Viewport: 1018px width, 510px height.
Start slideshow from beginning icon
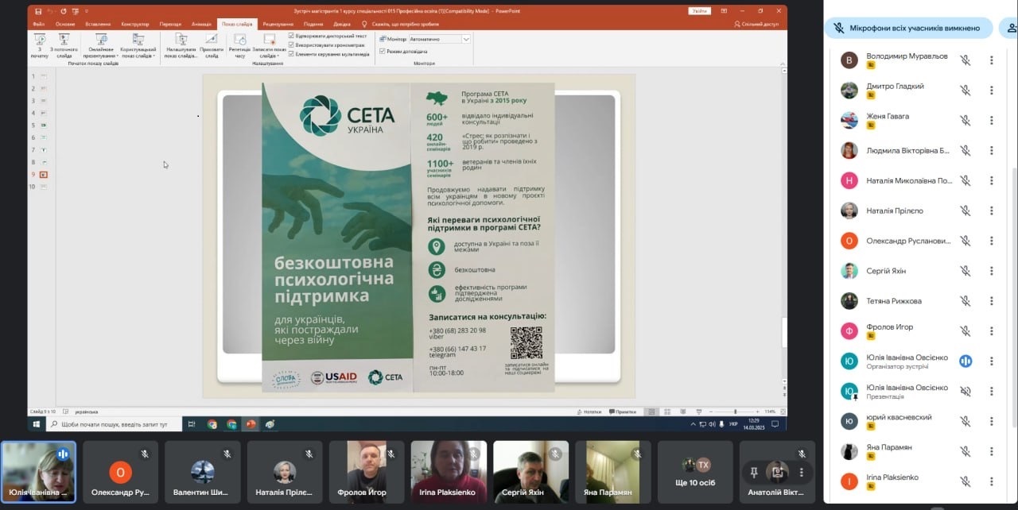coord(40,39)
